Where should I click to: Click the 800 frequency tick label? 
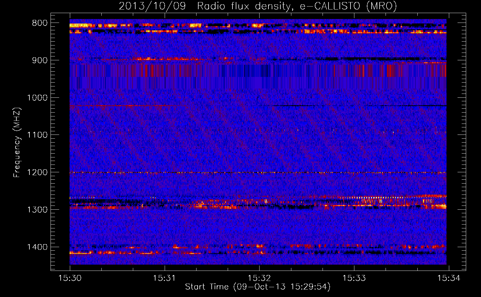click(x=40, y=23)
